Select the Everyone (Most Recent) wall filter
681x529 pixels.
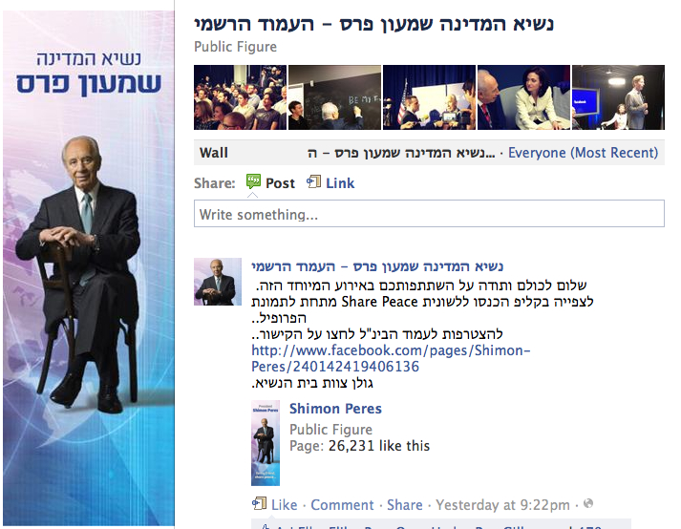pyautogui.click(x=584, y=153)
